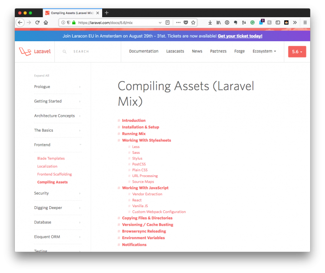325x273 pixels.
Task: Open a new tab with plus button
Action: 106,13
